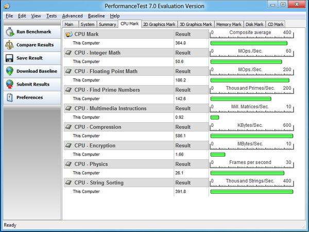This screenshot has width=309, height=232.
Task: Click the String Sorting 391.8 result value
Action: (x=182, y=191)
